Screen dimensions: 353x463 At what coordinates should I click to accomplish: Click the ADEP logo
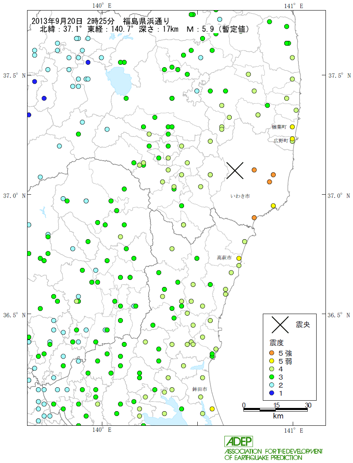(x=239, y=441)
